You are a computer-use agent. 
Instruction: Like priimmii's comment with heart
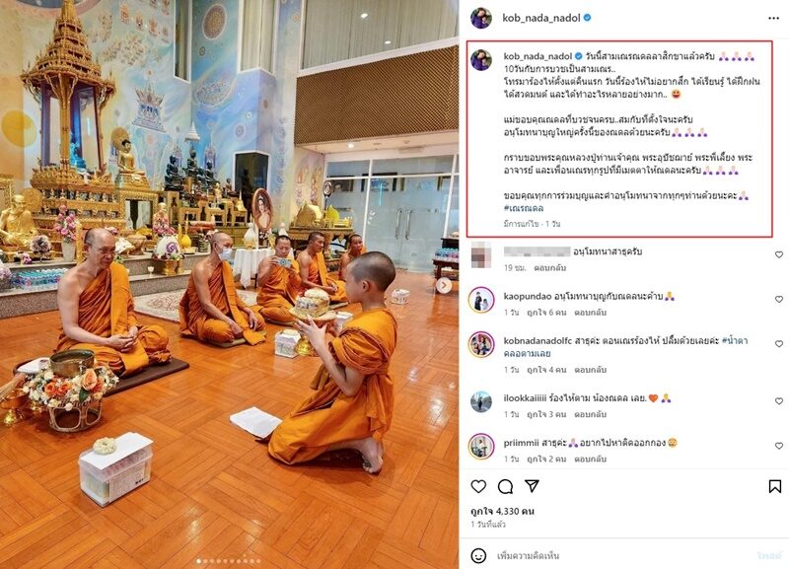point(779,446)
